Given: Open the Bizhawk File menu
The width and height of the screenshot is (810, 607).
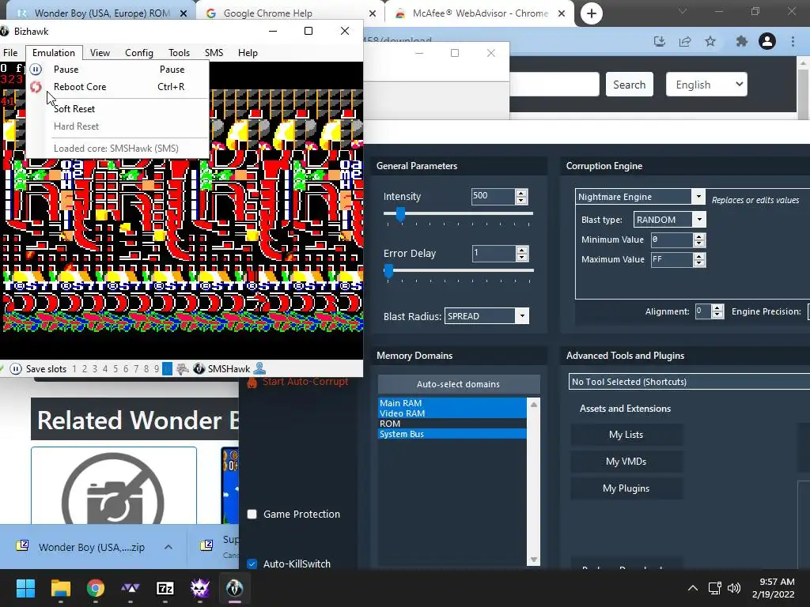Looking at the screenshot, I should (x=10, y=53).
